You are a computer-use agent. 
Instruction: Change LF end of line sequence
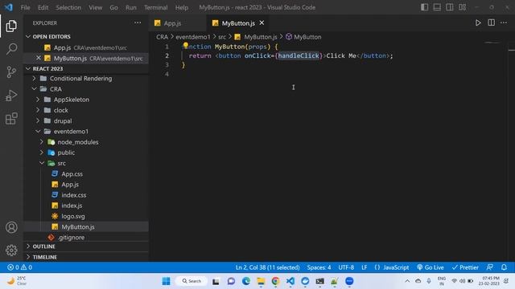[365, 267]
